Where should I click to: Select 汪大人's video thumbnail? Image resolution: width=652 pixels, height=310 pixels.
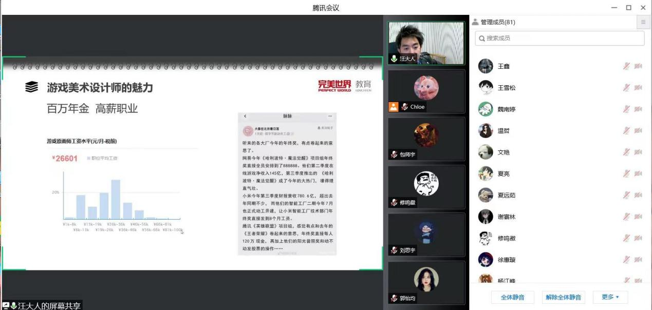(426, 43)
